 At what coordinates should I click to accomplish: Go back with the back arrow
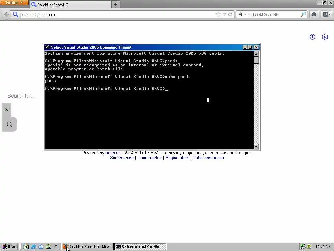pos(7,14)
